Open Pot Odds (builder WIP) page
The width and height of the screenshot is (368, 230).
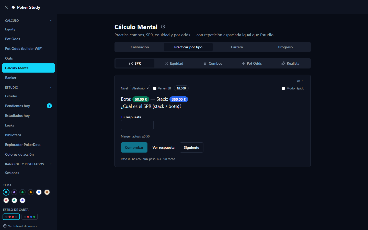(29, 49)
